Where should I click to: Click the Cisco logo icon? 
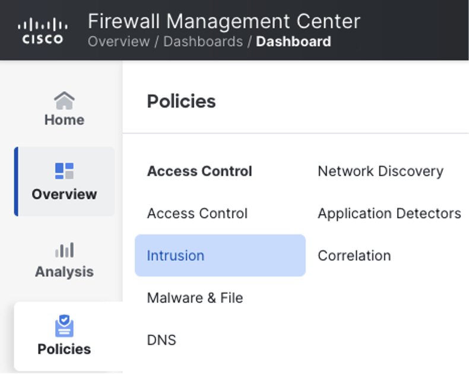(x=43, y=31)
